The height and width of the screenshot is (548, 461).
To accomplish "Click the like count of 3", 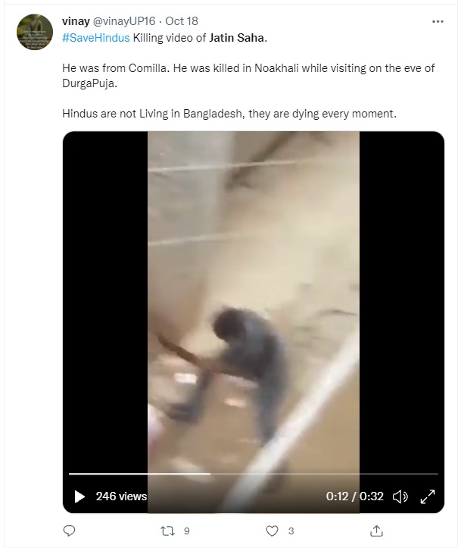I will (x=291, y=531).
